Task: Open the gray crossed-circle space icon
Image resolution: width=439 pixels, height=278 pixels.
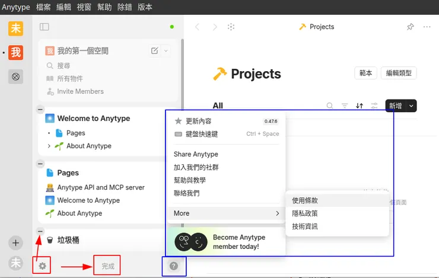Action: pyautogui.click(x=15, y=76)
